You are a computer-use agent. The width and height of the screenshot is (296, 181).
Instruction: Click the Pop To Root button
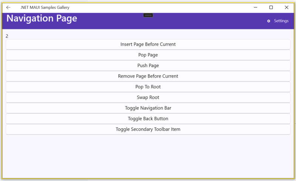coord(148,87)
